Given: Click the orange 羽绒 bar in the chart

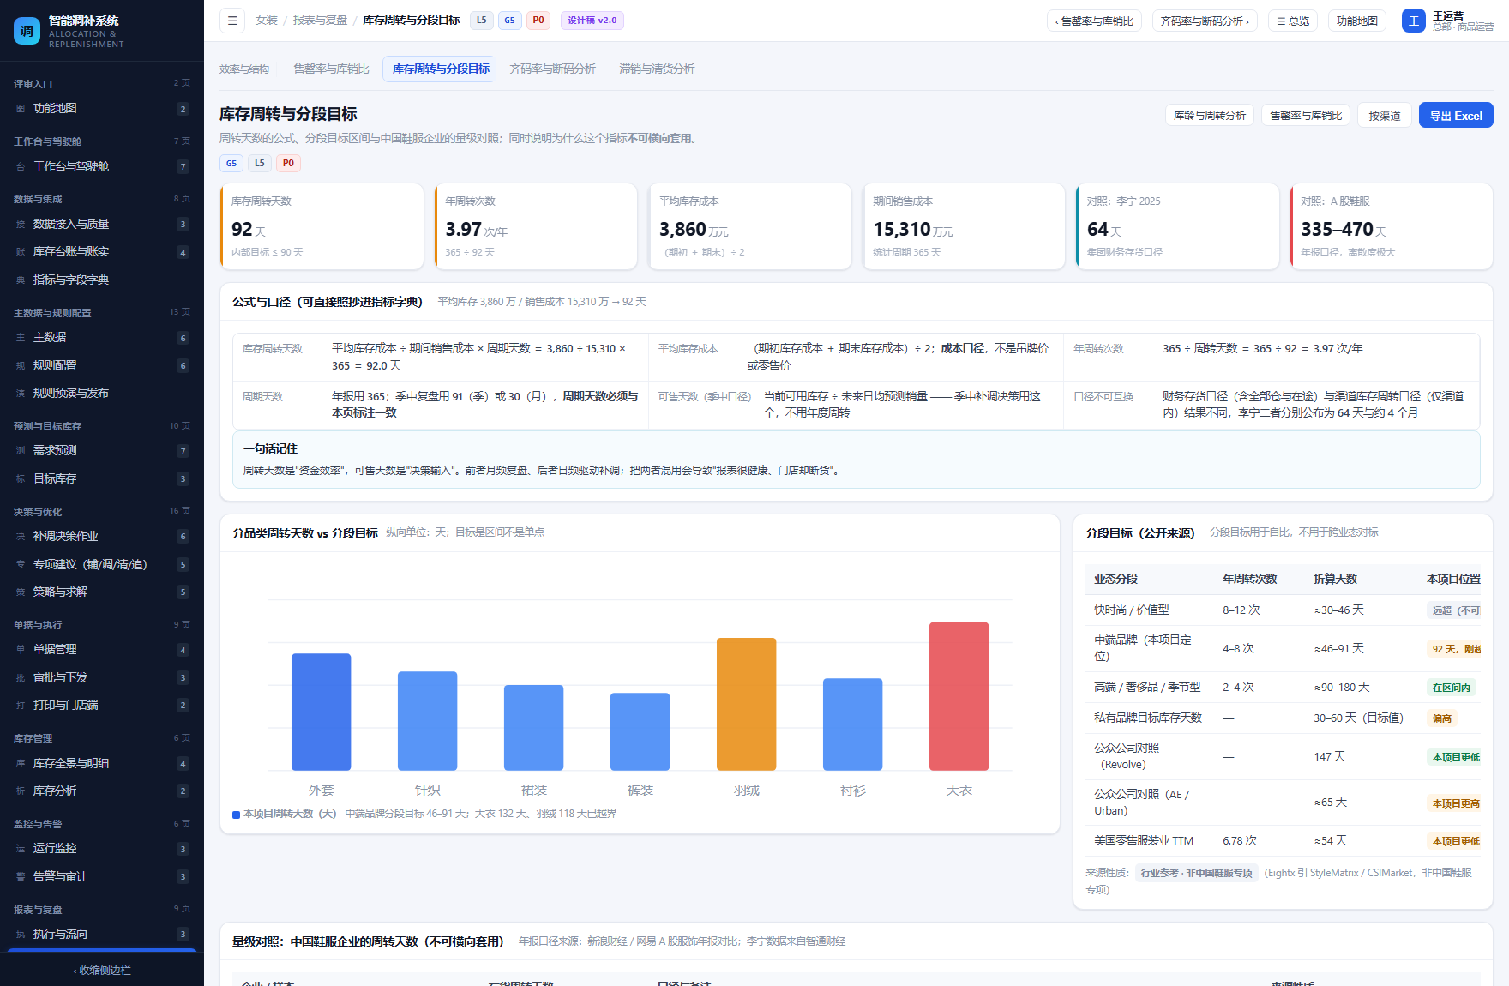Looking at the screenshot, I should coord(746,704).
